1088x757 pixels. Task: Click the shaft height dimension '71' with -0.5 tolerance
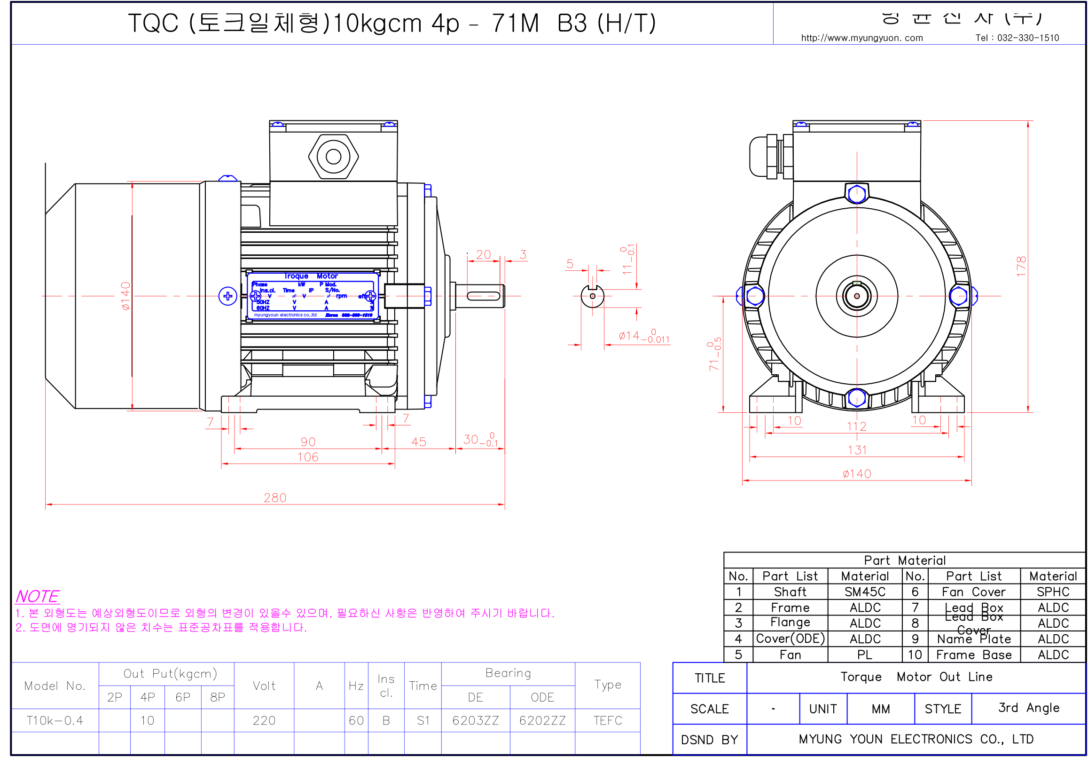(714, 354)
